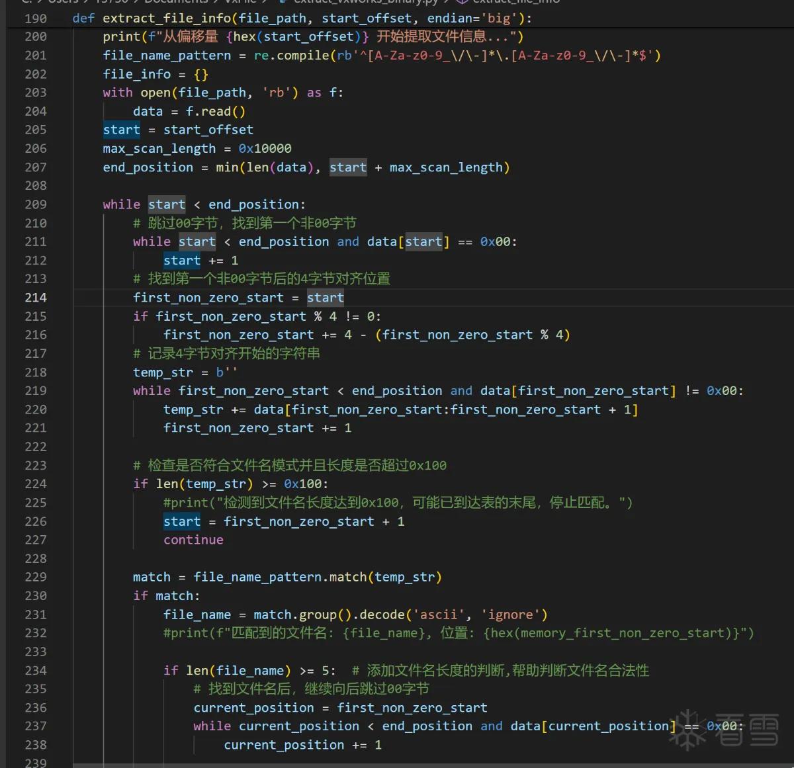Click the 'decode' method on line 231
The height and width of the screenshot is (768, 794).
click(x=382, y=615)
